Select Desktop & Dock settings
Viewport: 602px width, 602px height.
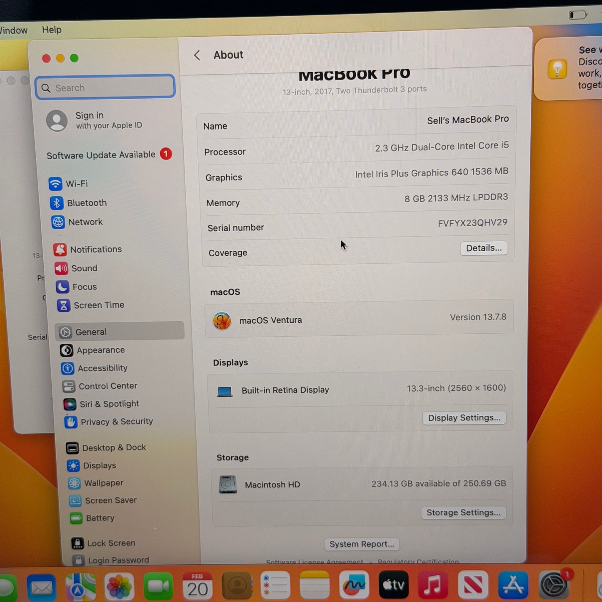[106, 448]
